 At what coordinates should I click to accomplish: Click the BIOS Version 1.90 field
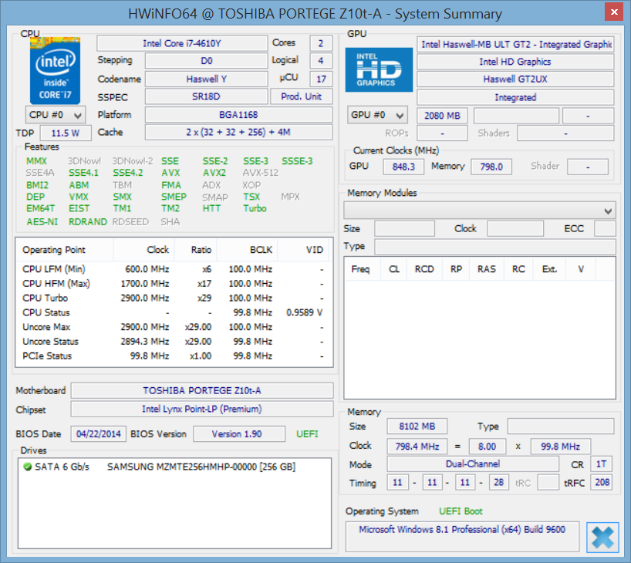click(239, 434)
